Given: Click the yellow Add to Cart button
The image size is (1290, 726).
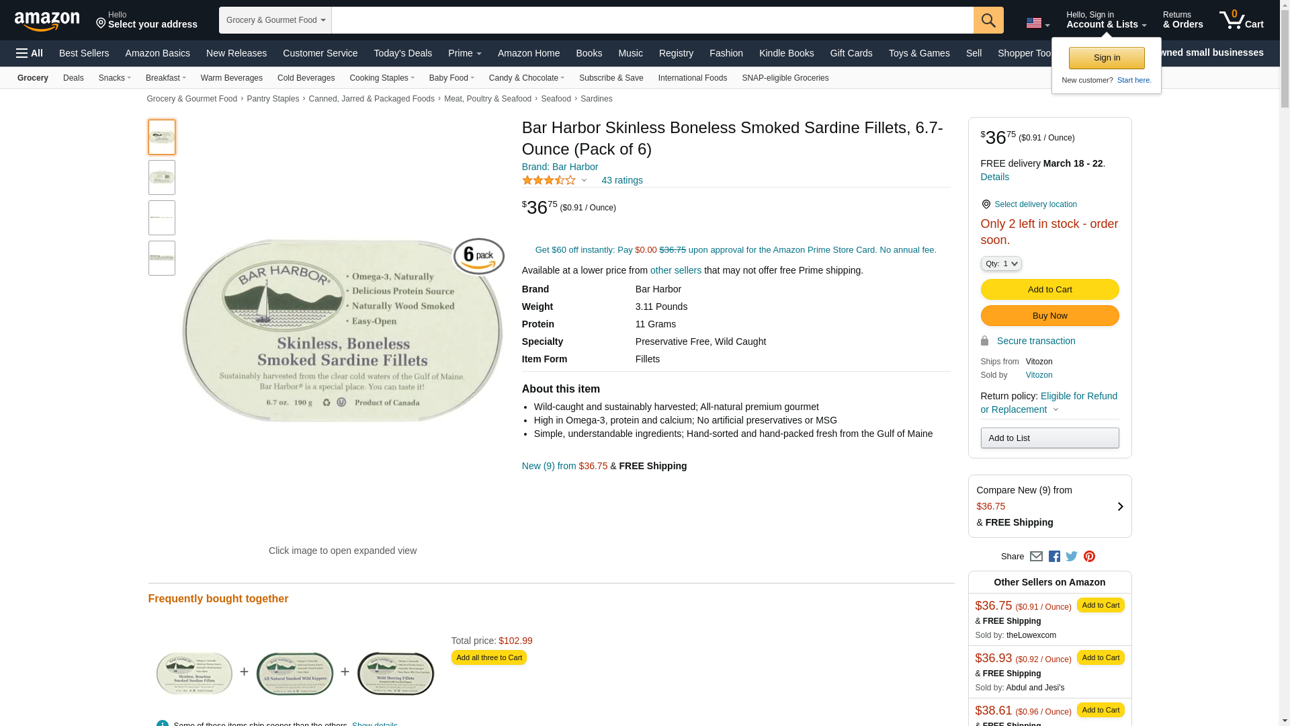Looking at the screenshot, I should click(1049, 290).
